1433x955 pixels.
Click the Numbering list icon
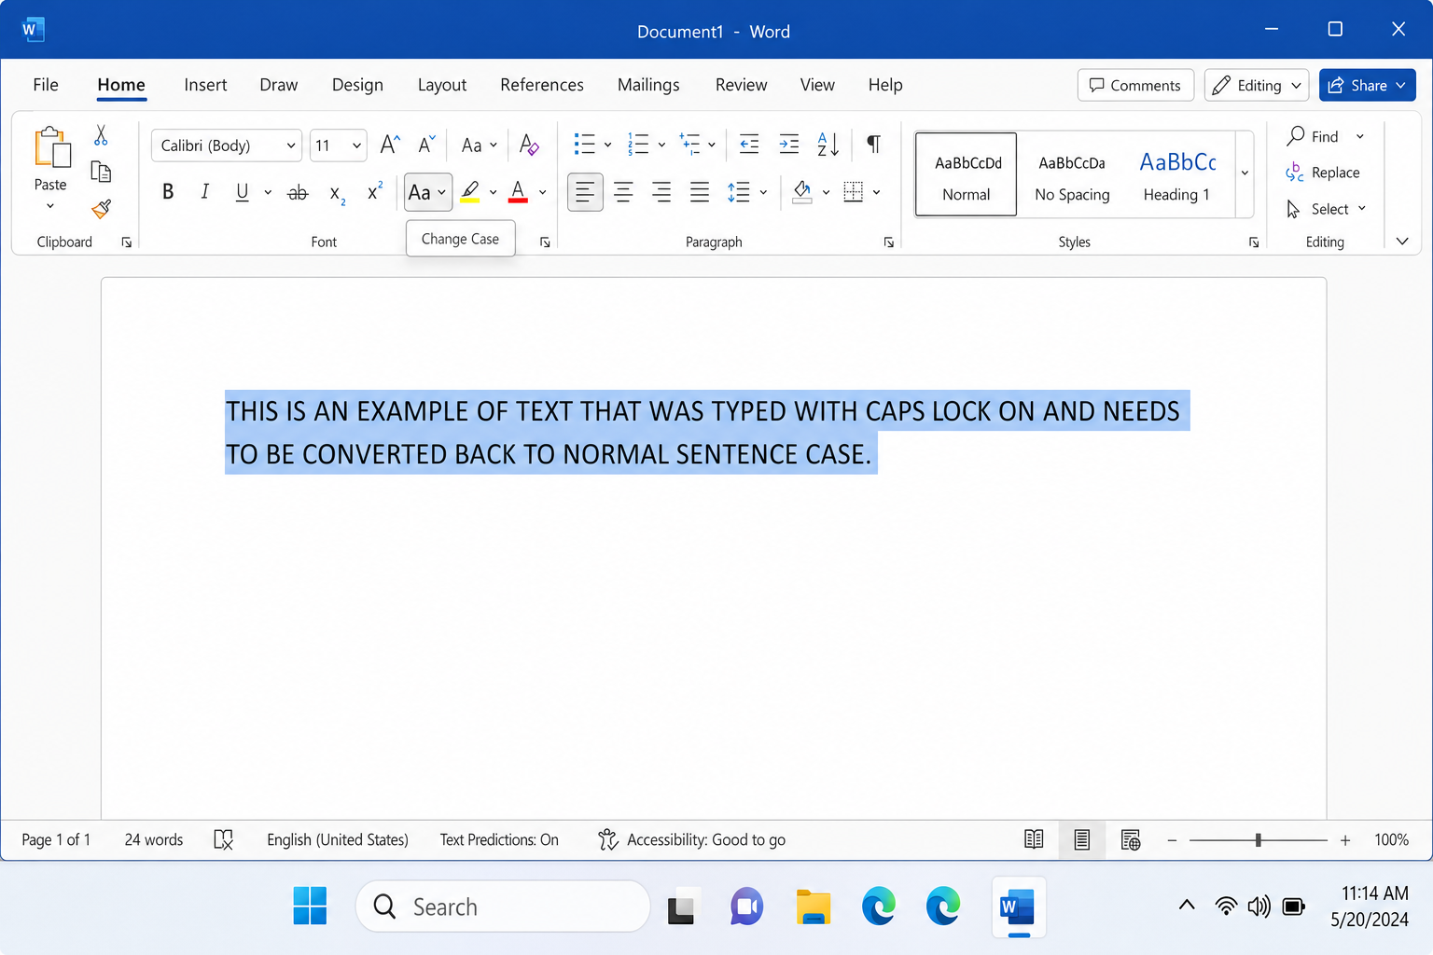639,144
